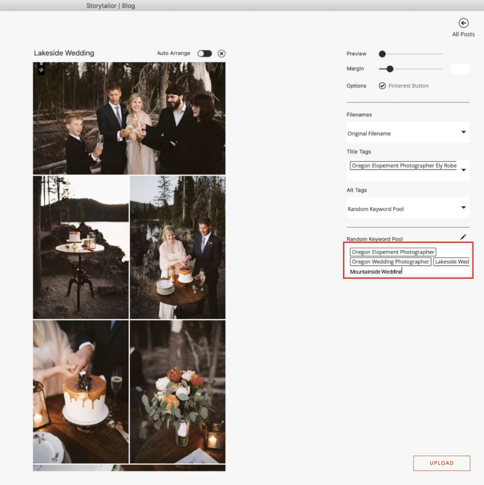Viewport: 484px width, 485px height.
Task: Click the Filenames dropdown arrow icon
Action: 463,133
